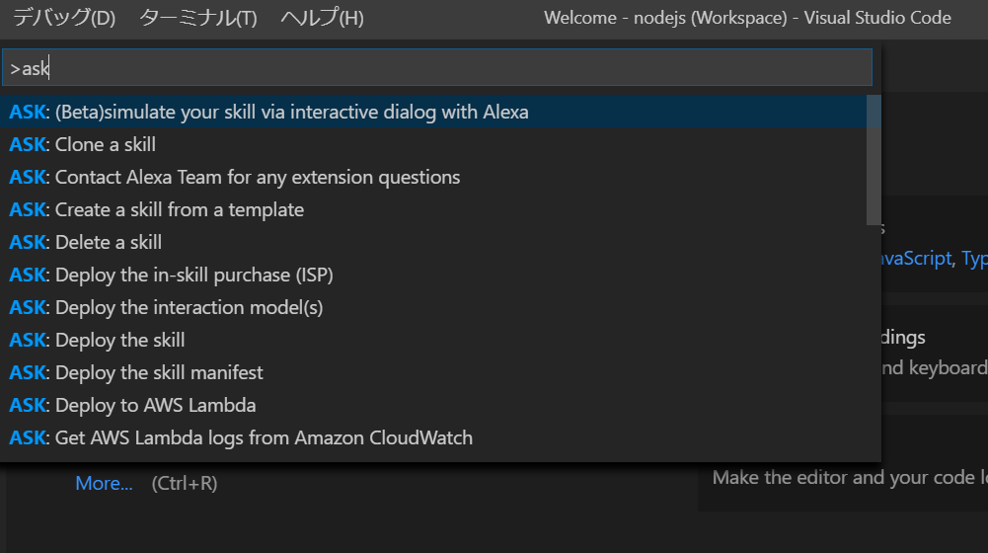Open the デバッグ(D) menu
The image size is (988, 553).
coord(64,18)
